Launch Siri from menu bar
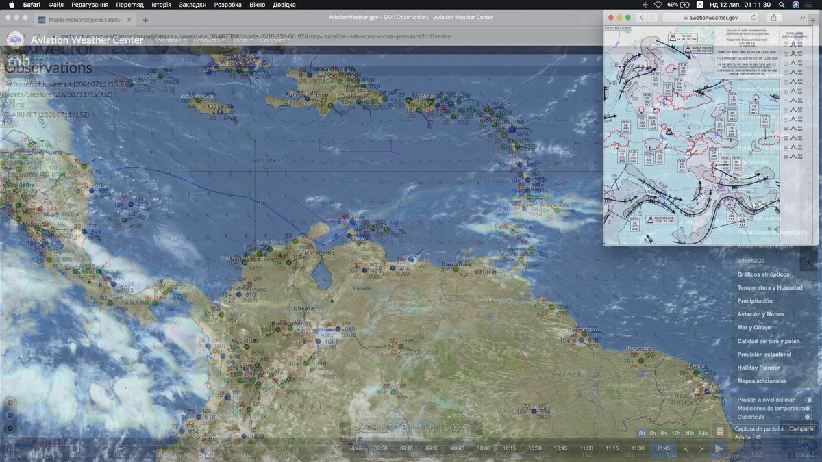Screen dimensions: 822x462 click(795, 4)
